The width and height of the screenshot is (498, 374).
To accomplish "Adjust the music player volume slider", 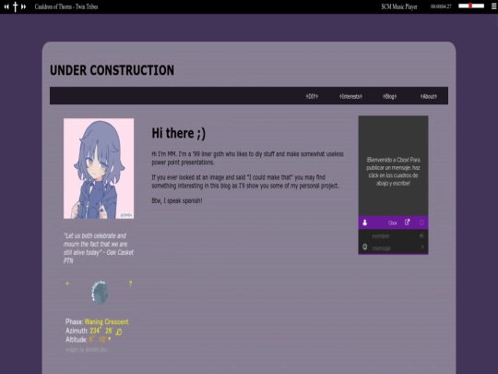I will pos(471,6).
